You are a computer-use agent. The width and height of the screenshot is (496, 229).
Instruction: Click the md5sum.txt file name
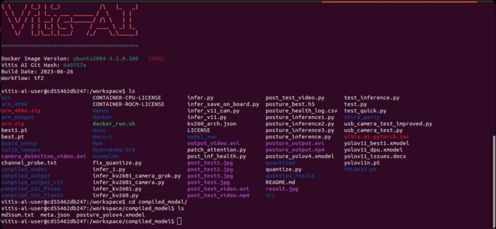(x=18, y=215)
